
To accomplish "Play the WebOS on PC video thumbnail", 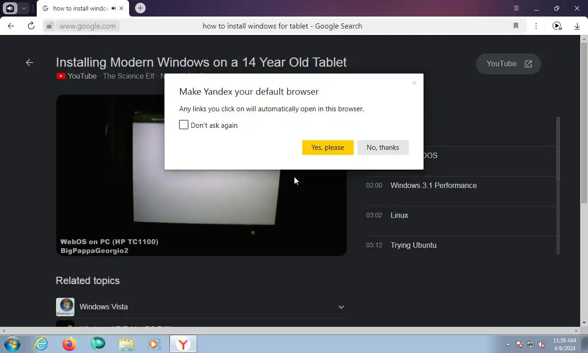I will (x=201, y=175).
